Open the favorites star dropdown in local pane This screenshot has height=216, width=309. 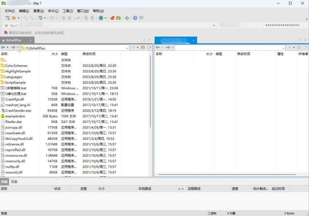pos(138,47)
